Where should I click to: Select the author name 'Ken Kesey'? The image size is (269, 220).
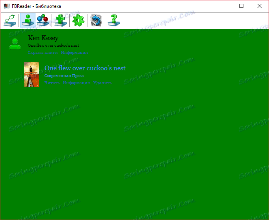click(x=43, y=38)
